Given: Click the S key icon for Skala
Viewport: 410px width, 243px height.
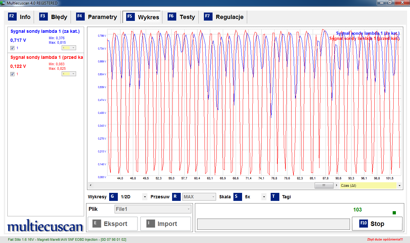Looking at the screenshot, I should pos(238,197).
